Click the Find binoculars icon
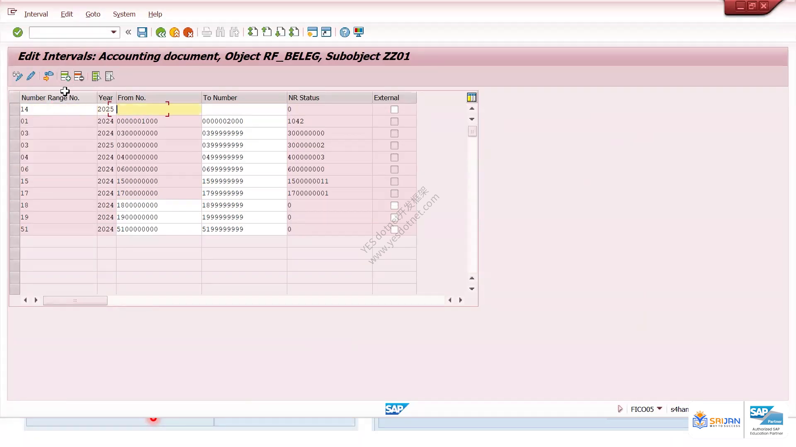This screenshot has width=796, height=447. point(221,32)
